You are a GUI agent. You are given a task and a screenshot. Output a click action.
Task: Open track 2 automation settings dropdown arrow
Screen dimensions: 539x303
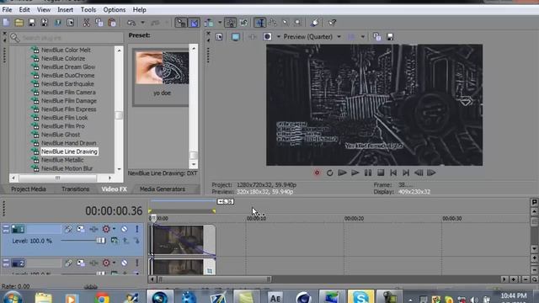[115, 263]
